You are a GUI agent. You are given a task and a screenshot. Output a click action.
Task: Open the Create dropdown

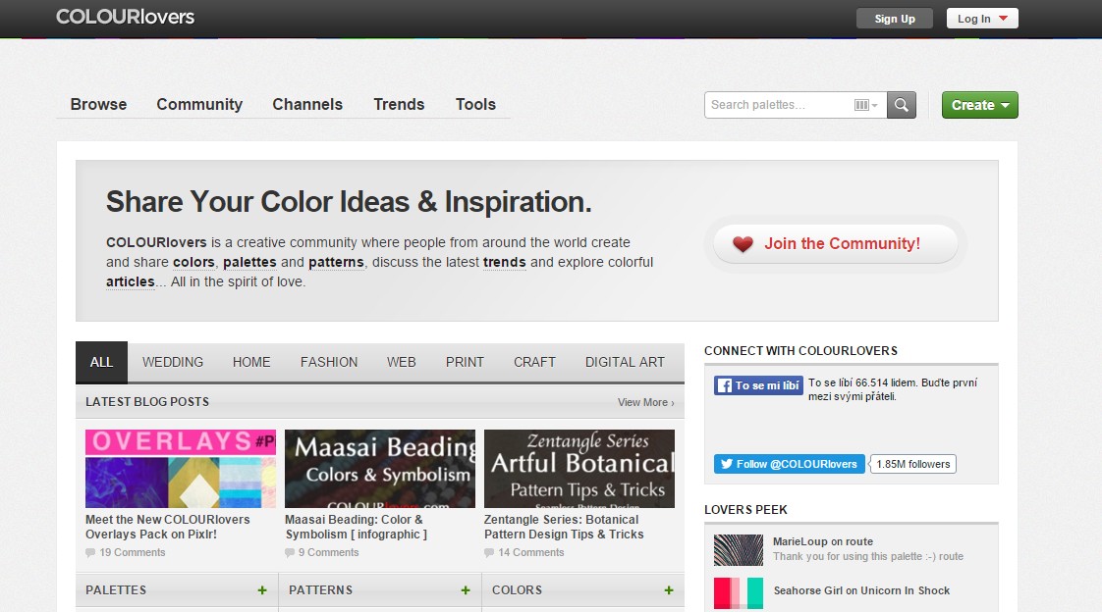[x=978, y=104]
